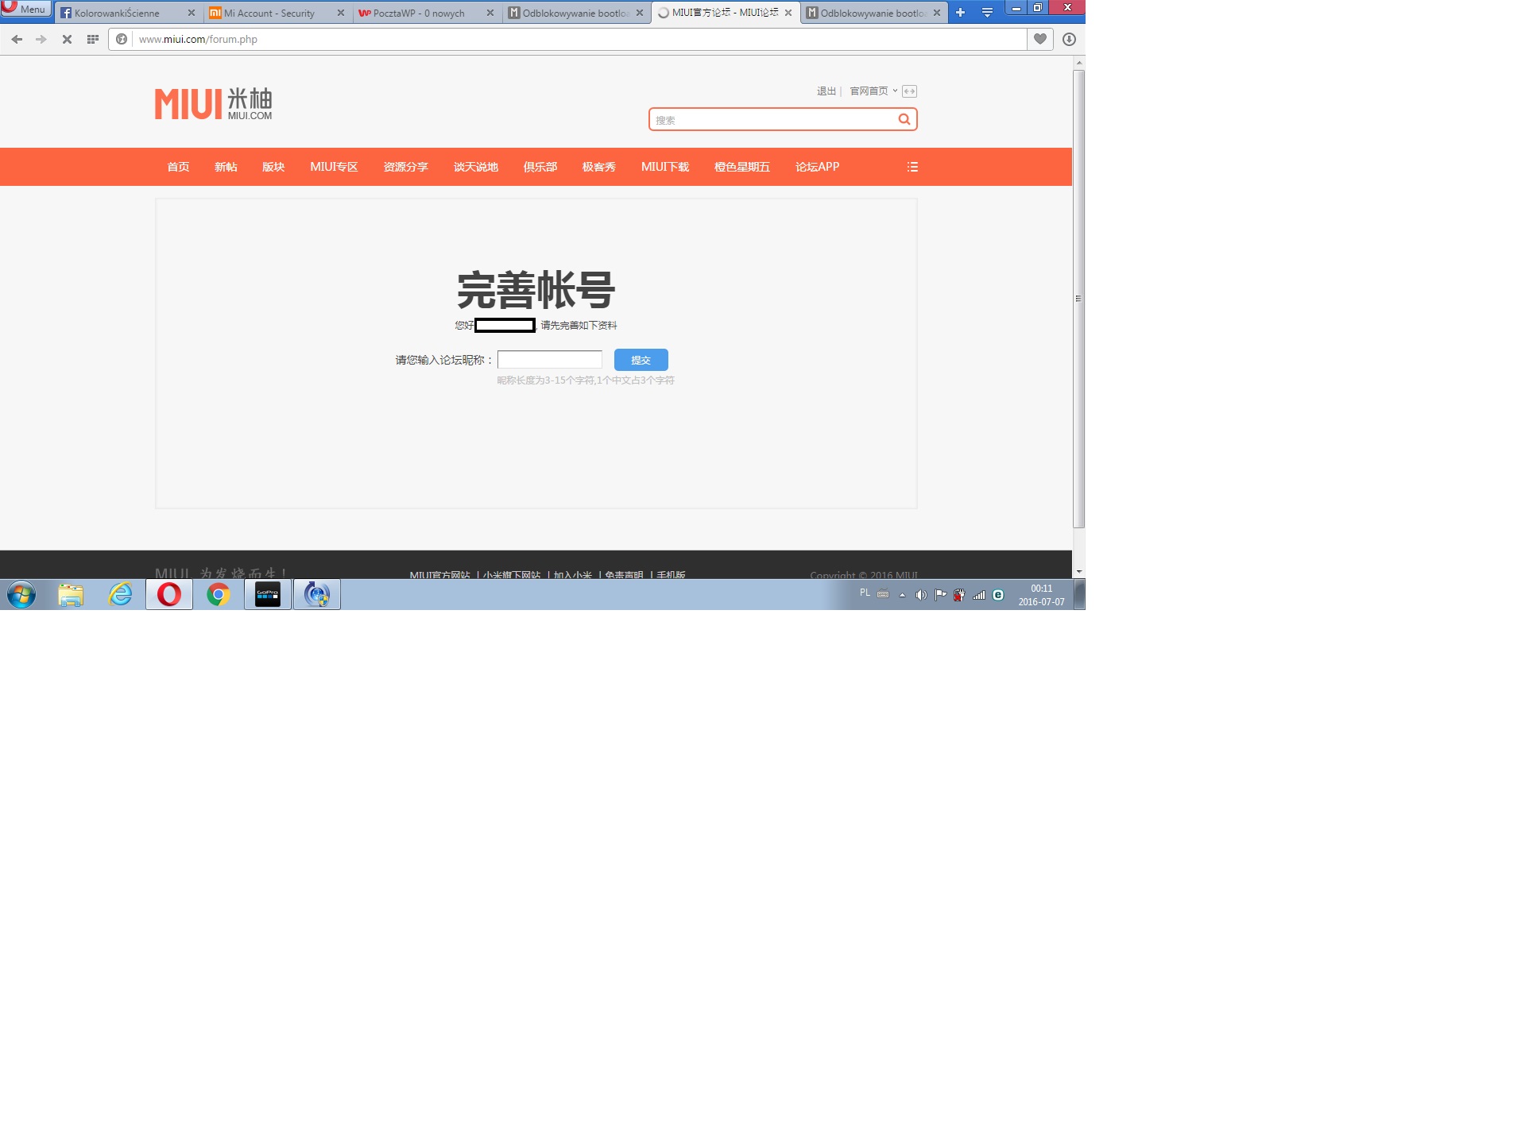This screenshot has height=1147, width=1529.
Task: Open the downloads icon in browser toolbar
Action: tap(1069, 39)
